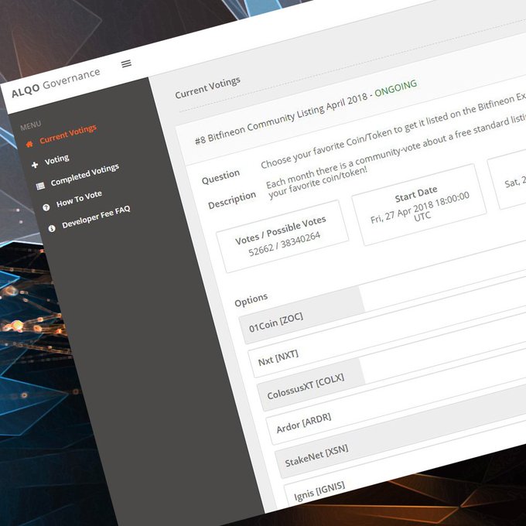Click the ALQO Governance logo

click(56, 83)
